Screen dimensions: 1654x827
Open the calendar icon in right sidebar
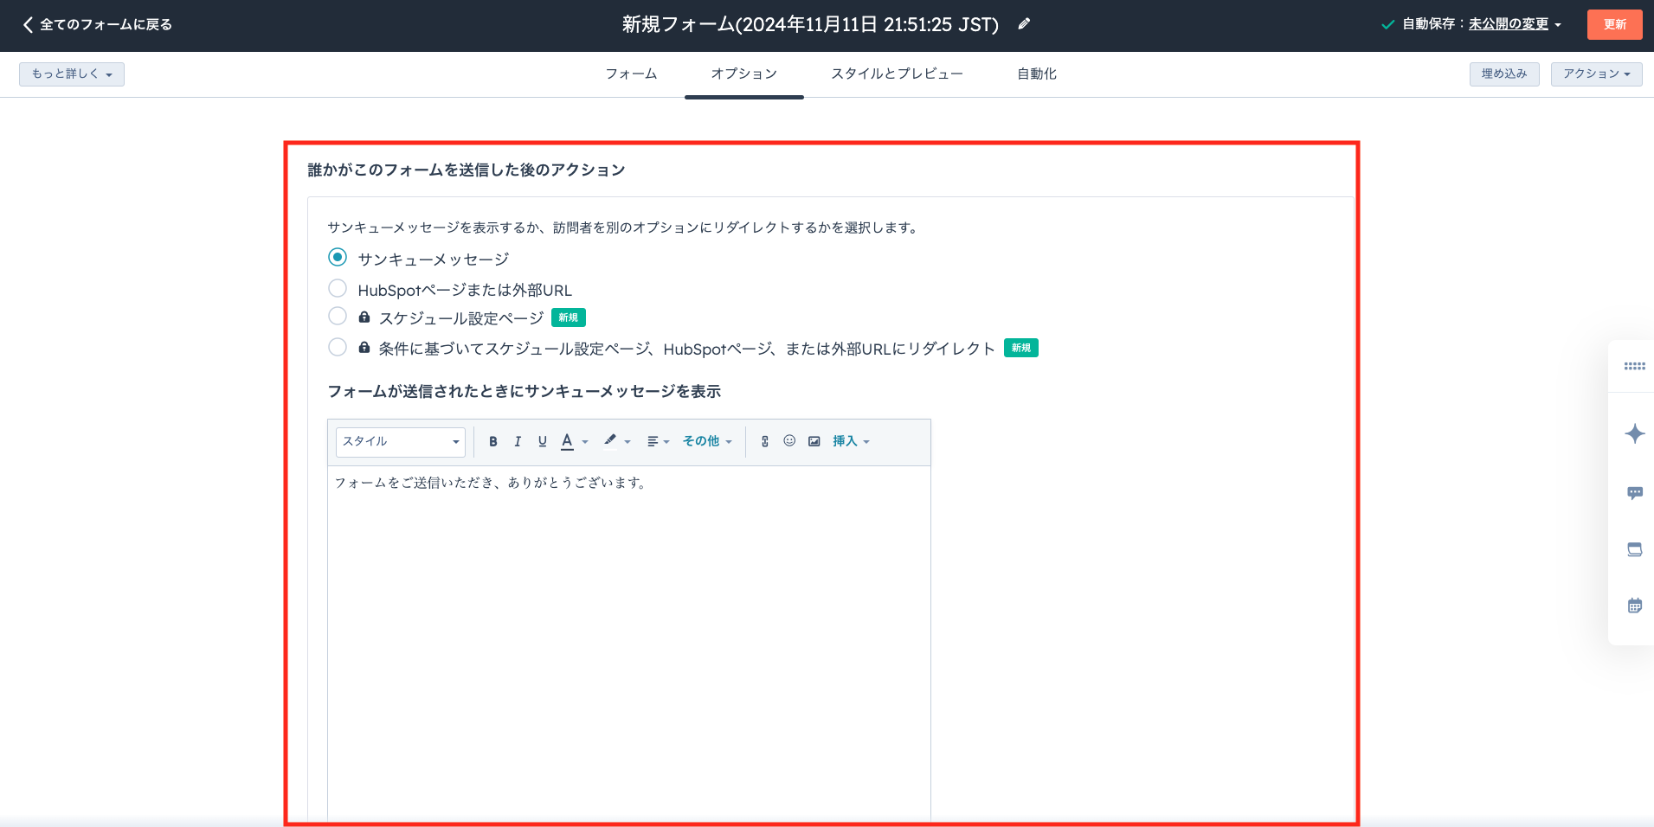tap(1634, 606)
